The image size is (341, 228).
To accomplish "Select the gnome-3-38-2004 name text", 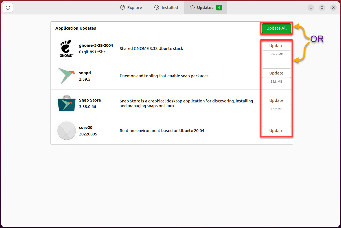I will pos(96,45).
